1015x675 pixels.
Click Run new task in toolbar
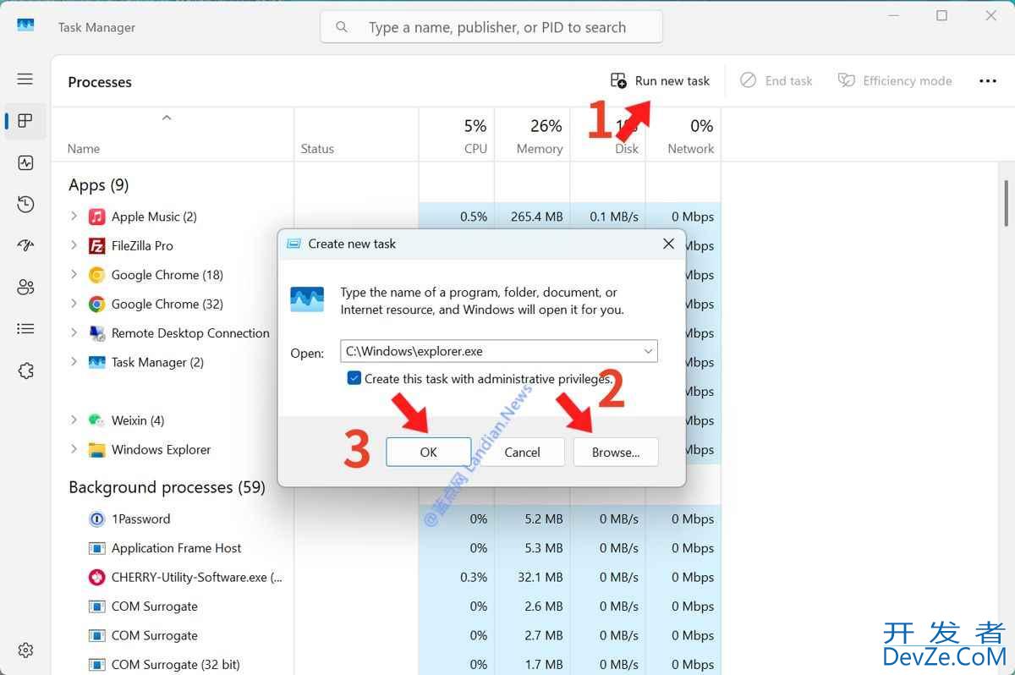pyautogui.click(x=661, y=80)
